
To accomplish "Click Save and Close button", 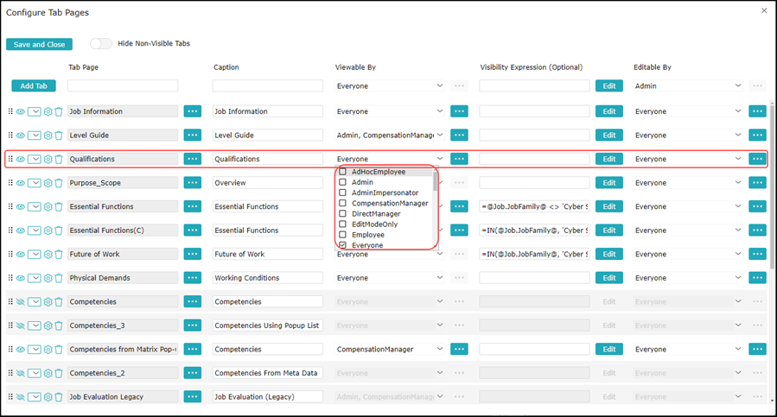I will 39,44.
